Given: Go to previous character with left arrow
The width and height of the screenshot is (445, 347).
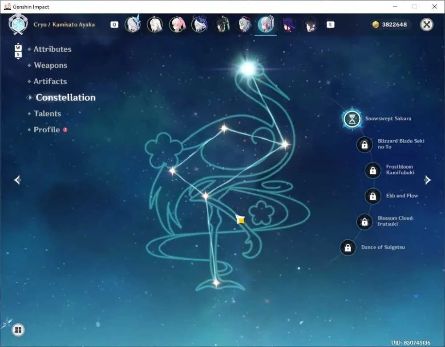Looking at the screenshot, I should (x=17, y=180).
